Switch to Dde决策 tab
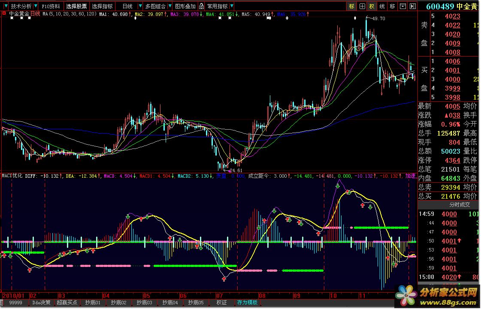The width and height of the screenshot is (481, 309). pos(41,303)
